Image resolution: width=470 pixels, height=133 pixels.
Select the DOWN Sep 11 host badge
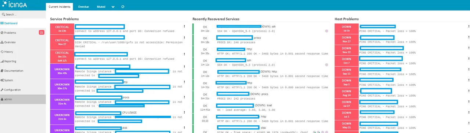[x=346, y=71]
